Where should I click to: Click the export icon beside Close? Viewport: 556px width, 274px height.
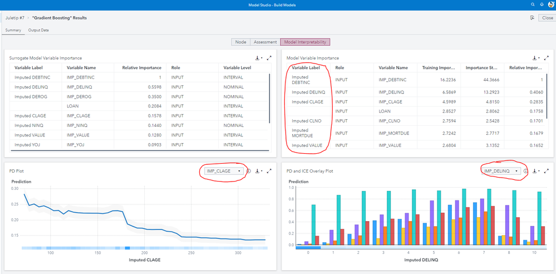pos(532,18)
